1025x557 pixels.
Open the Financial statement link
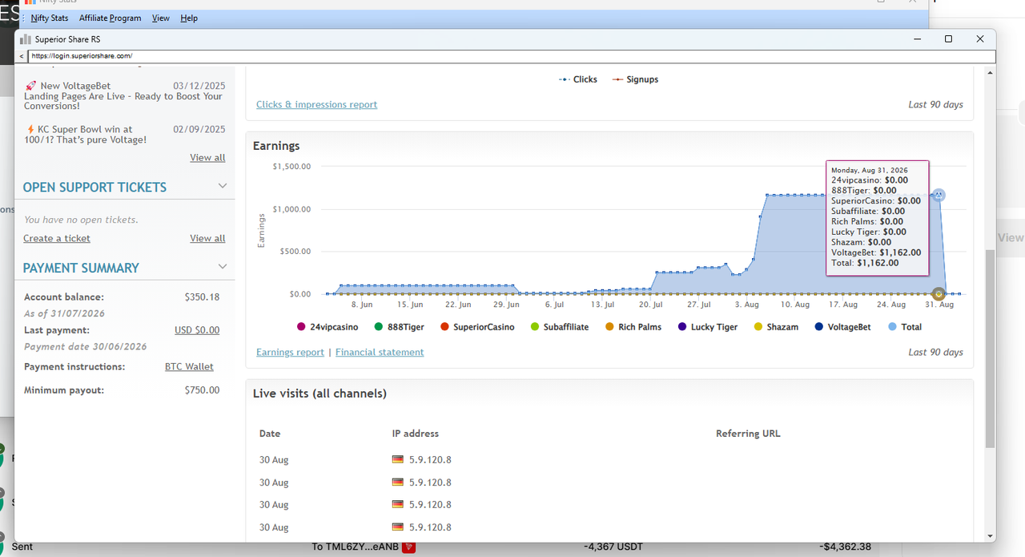380,352
